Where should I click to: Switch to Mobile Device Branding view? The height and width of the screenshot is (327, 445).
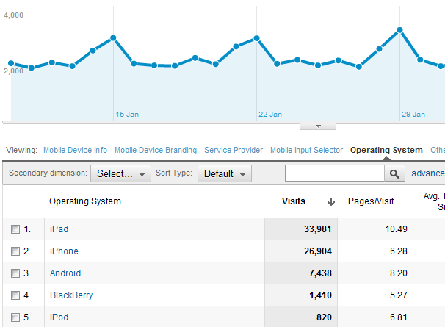(156, 150)
